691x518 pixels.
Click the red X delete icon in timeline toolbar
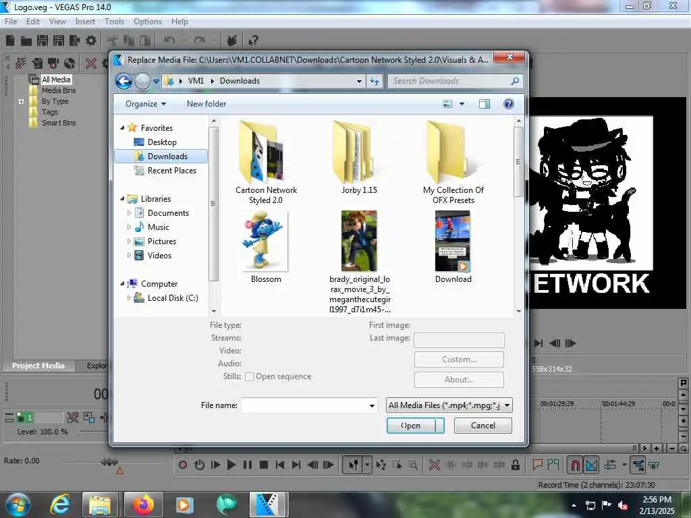tap(435, 465)
